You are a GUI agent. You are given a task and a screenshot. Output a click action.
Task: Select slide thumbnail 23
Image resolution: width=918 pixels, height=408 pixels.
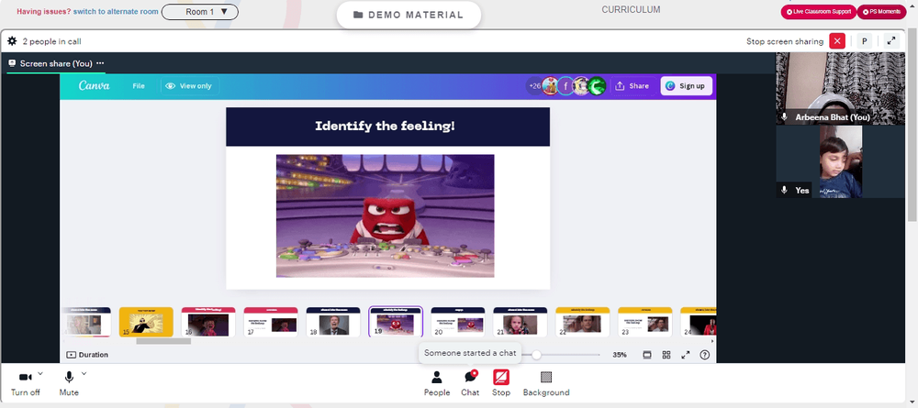(645, 322)
